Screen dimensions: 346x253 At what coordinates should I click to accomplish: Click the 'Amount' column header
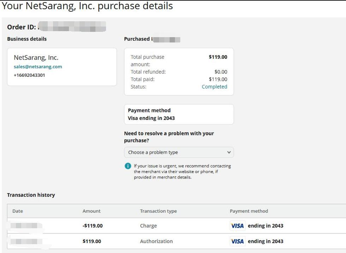[92, 211]
